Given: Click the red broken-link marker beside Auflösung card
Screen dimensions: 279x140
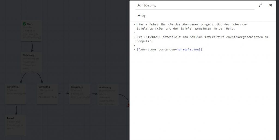Looking at the screenshot, I should [x=128, y=106].
